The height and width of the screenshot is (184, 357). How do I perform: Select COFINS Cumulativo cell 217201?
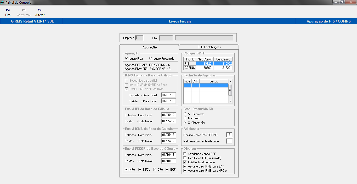pyautogui.click(x=223, y=68)
